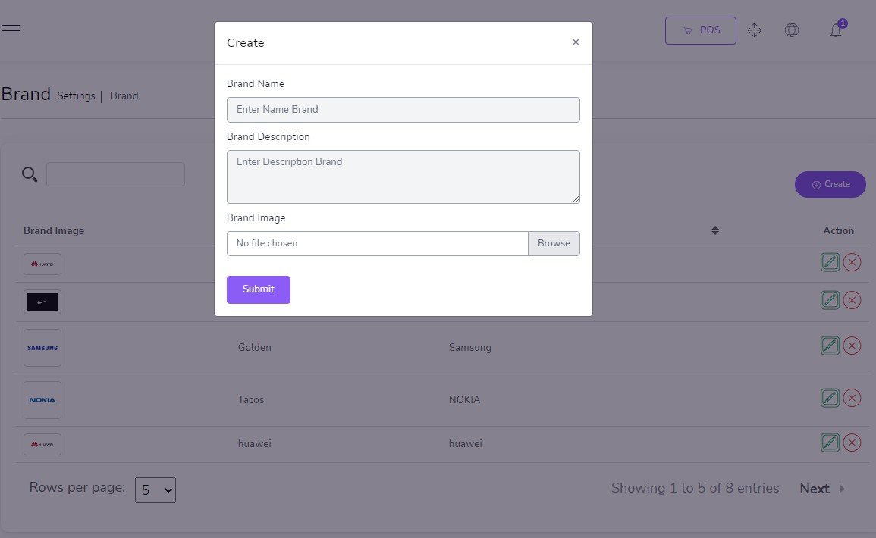Open the hamburger sidebar menu

pos(11,30)
